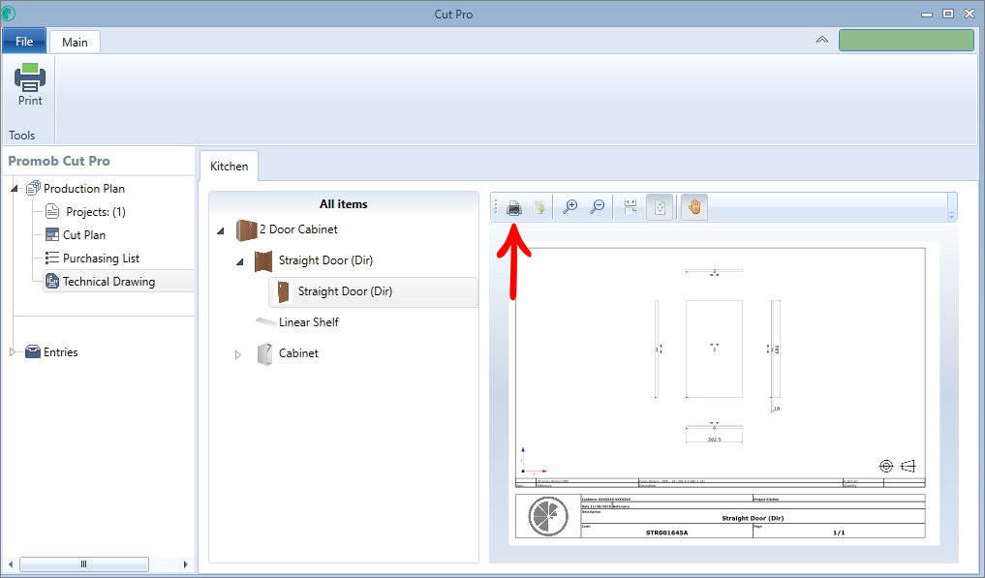Viewport: 985px width, 578px height.
Task: Click the Cut Pro app icon in title bar
Action: point(8,13)
